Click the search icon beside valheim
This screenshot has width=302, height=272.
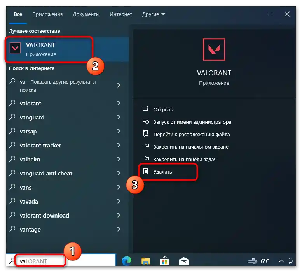coord(12,159)
